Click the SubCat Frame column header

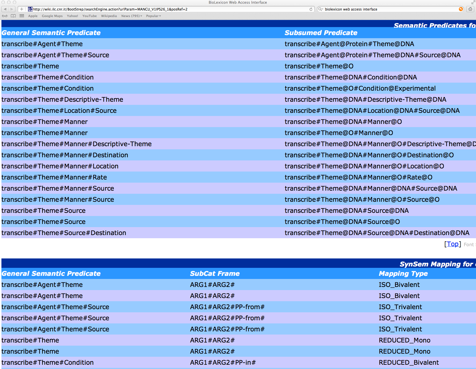215,274
